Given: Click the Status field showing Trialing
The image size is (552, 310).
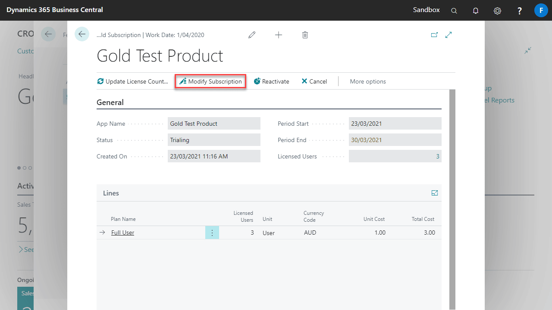Looking at the screenshot, I should pos(214,140).
